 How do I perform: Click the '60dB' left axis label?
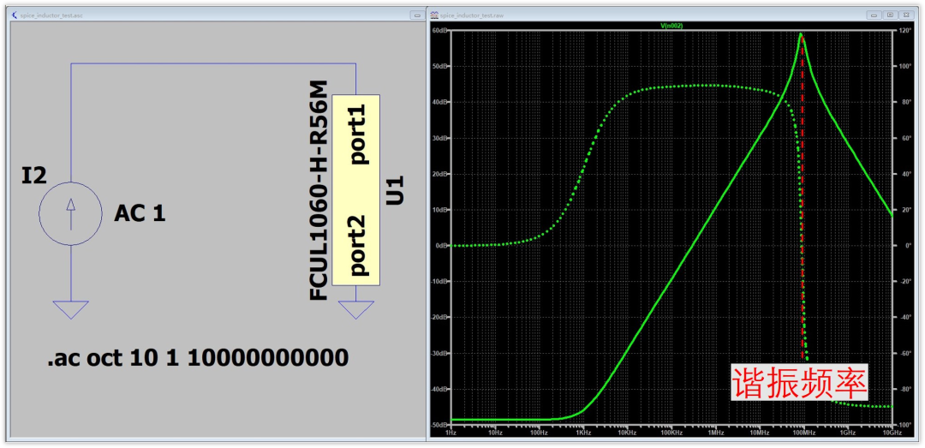tap(440, 30)
